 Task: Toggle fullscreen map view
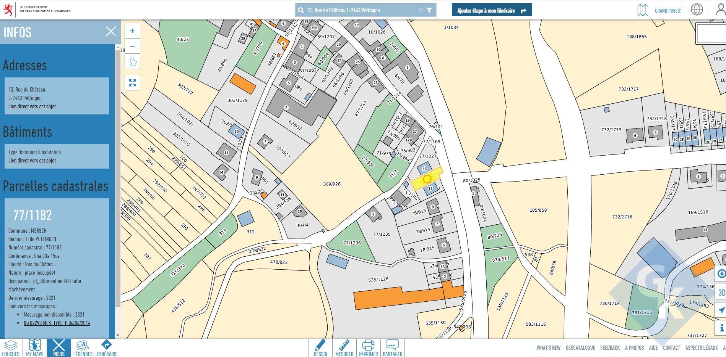coord(132,83)
